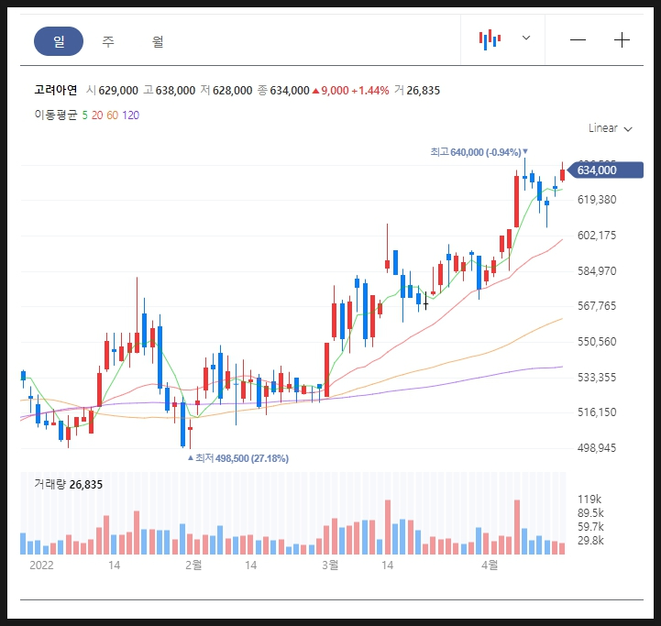Click the 거래량 26,835 volume label

pyautogui.click(x=68, y=484)
